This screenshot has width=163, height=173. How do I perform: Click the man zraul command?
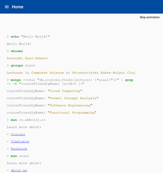point(20,156)
